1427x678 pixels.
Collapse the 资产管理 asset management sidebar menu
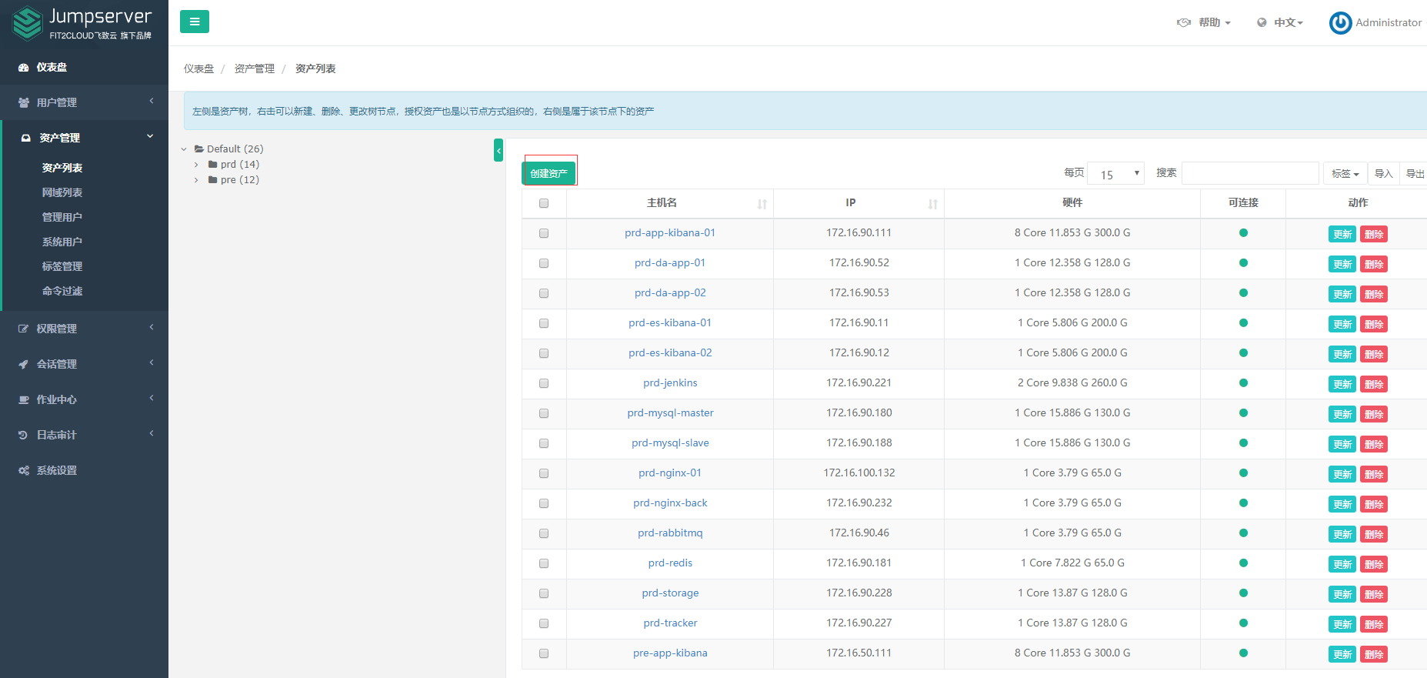[x=85, y=138]
